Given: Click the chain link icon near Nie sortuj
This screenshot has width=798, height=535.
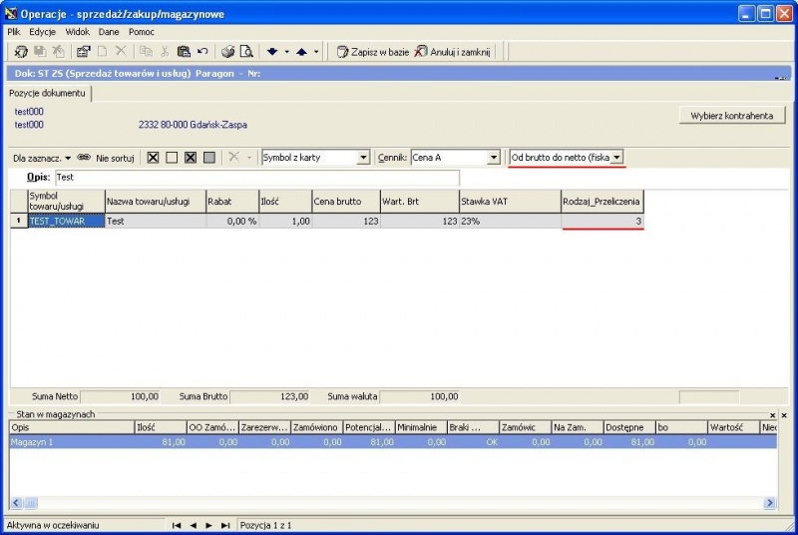Looking at the screenshot, I should point(84,158).
